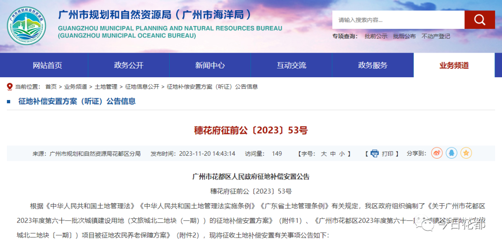The image size is (502, 246).
Task: Click the 土地管理 breadcrumb link
Action: (x=106, y=86)
